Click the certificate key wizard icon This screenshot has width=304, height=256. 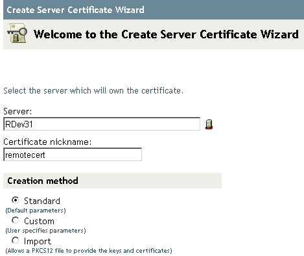click(x=18, y=34)
